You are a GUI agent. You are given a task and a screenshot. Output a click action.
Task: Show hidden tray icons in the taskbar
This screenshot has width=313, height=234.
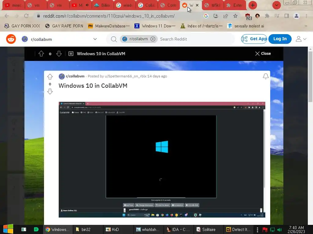(x=257, y=229)
